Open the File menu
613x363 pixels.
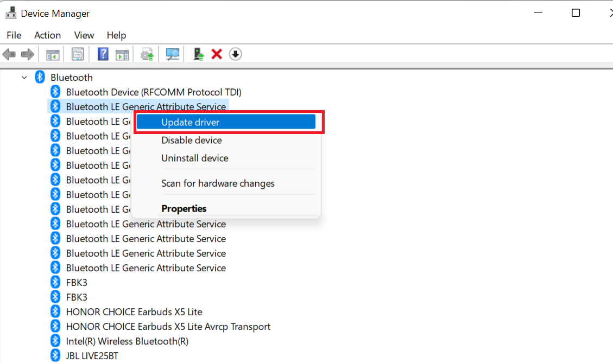click(14, 35)
